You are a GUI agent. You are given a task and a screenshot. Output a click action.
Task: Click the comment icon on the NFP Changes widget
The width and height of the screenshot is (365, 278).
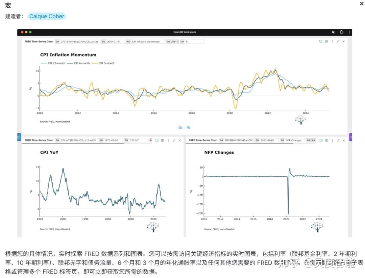(x=327, y=140)
